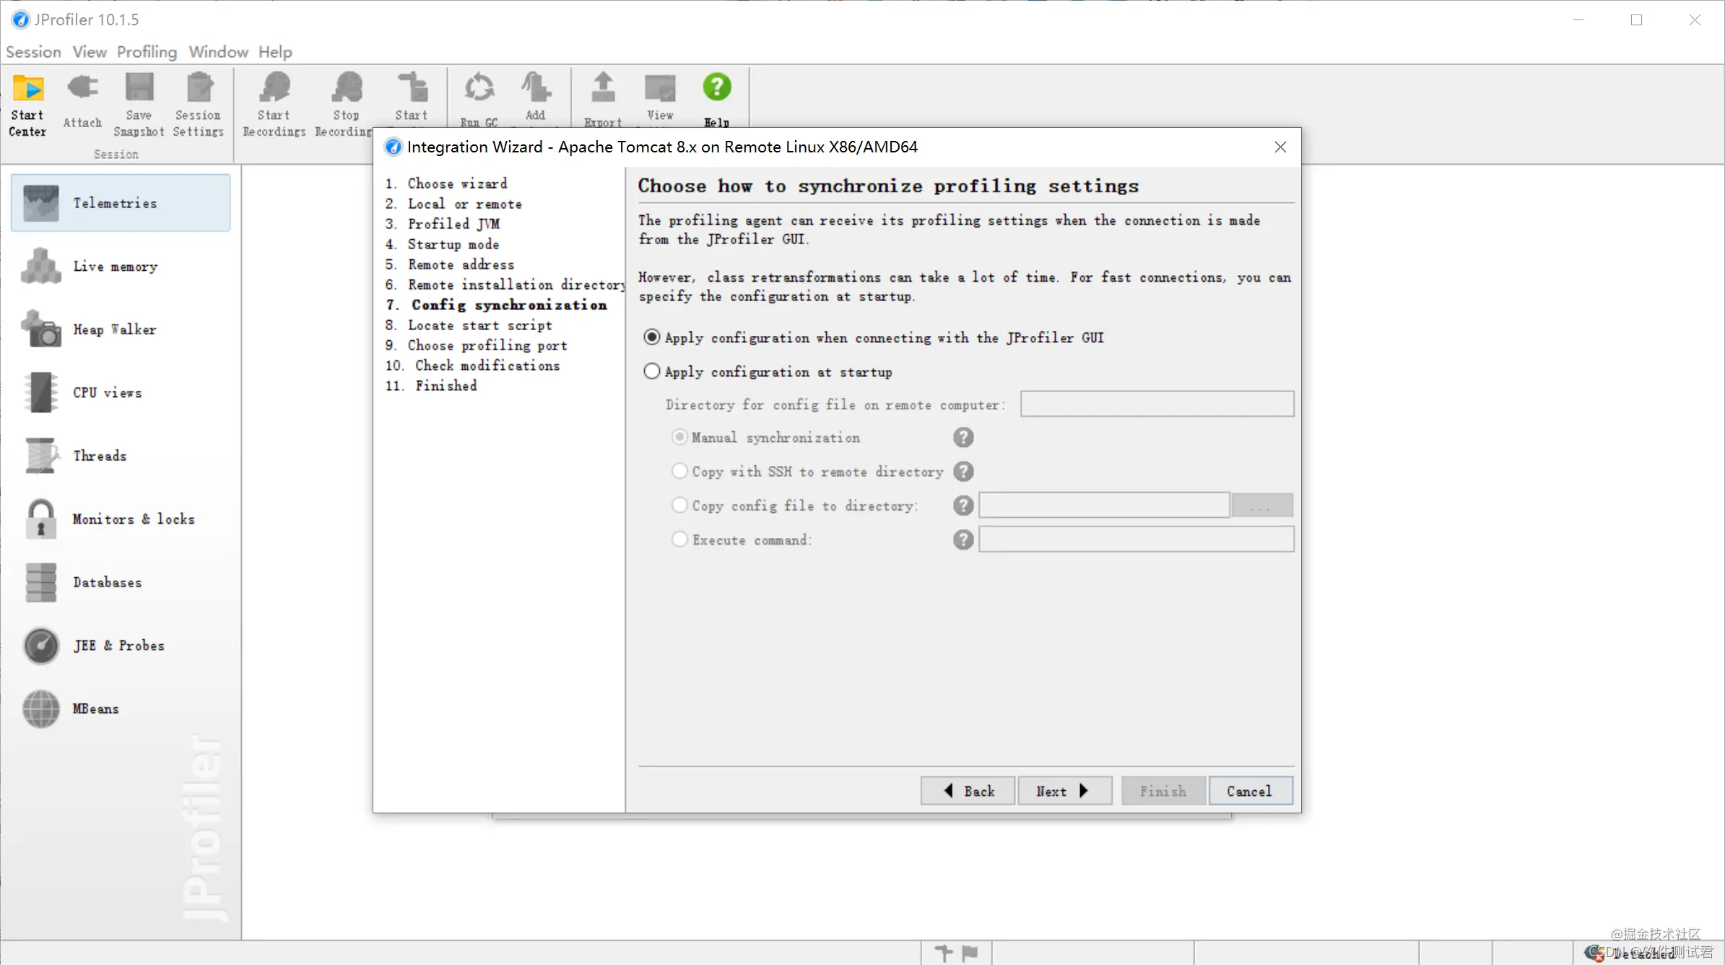This screenshot has width=1725, height=965.
Task: Open the Session menu
Action: 33,52
